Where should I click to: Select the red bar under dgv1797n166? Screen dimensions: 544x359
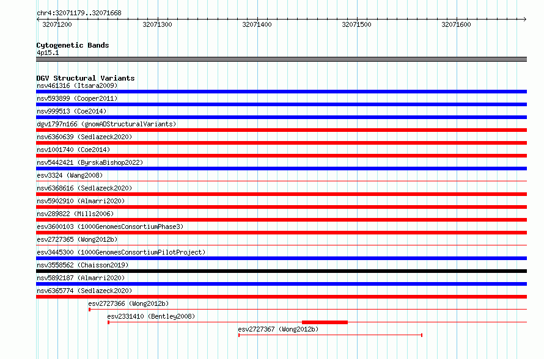(281, 130)
